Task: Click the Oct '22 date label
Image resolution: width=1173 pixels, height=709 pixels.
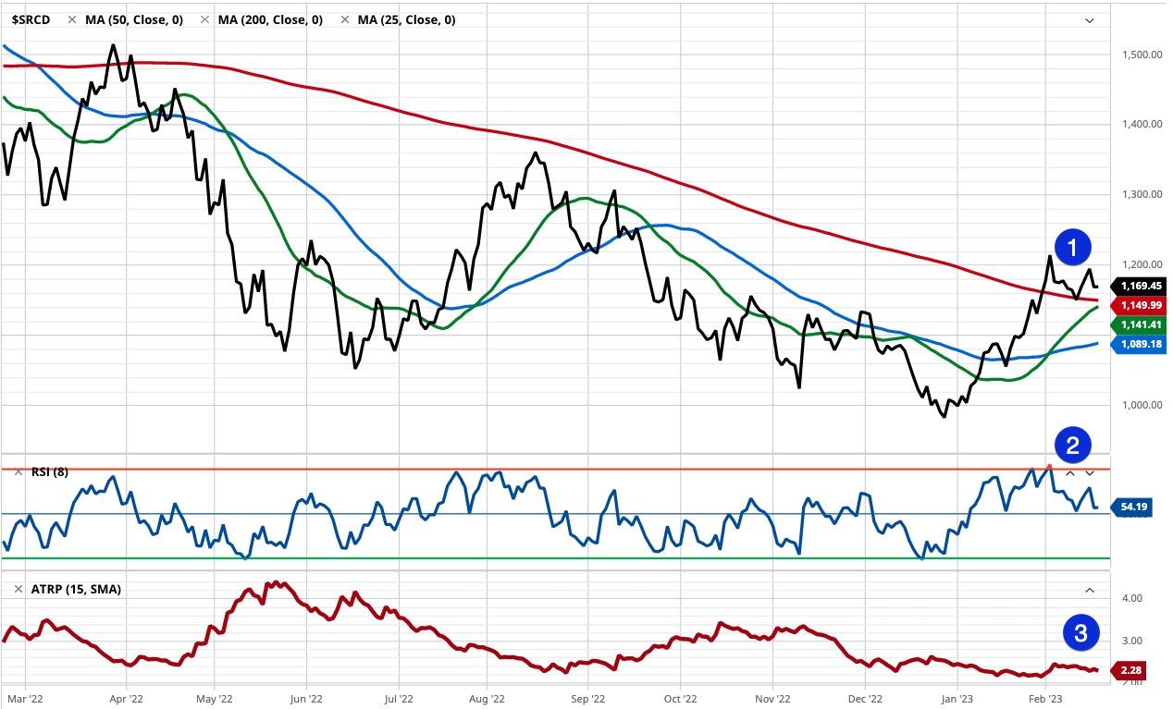Action: coord(680,700)
